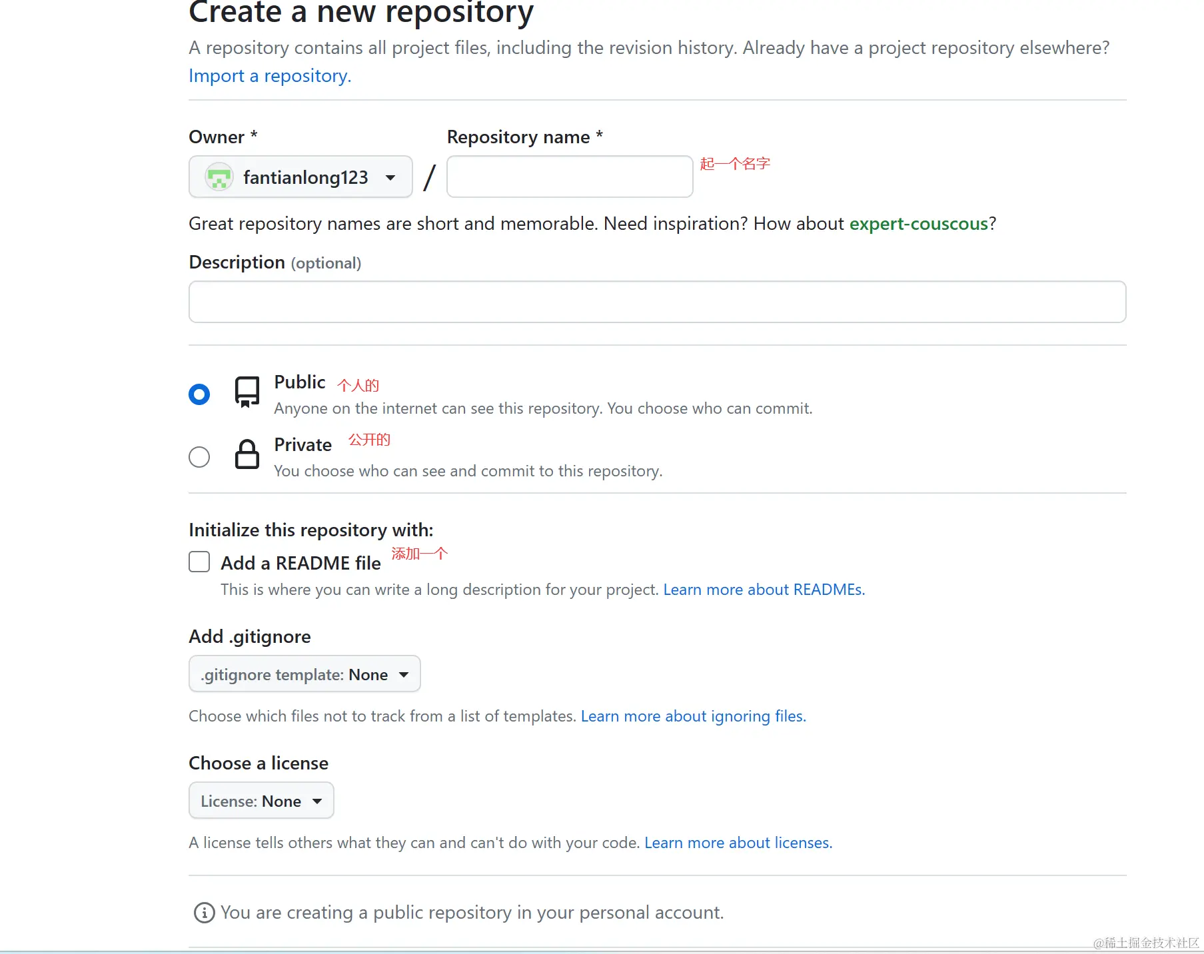Select the Public radio button
This screenshot has height=954, width=1204.
[199, 394]
